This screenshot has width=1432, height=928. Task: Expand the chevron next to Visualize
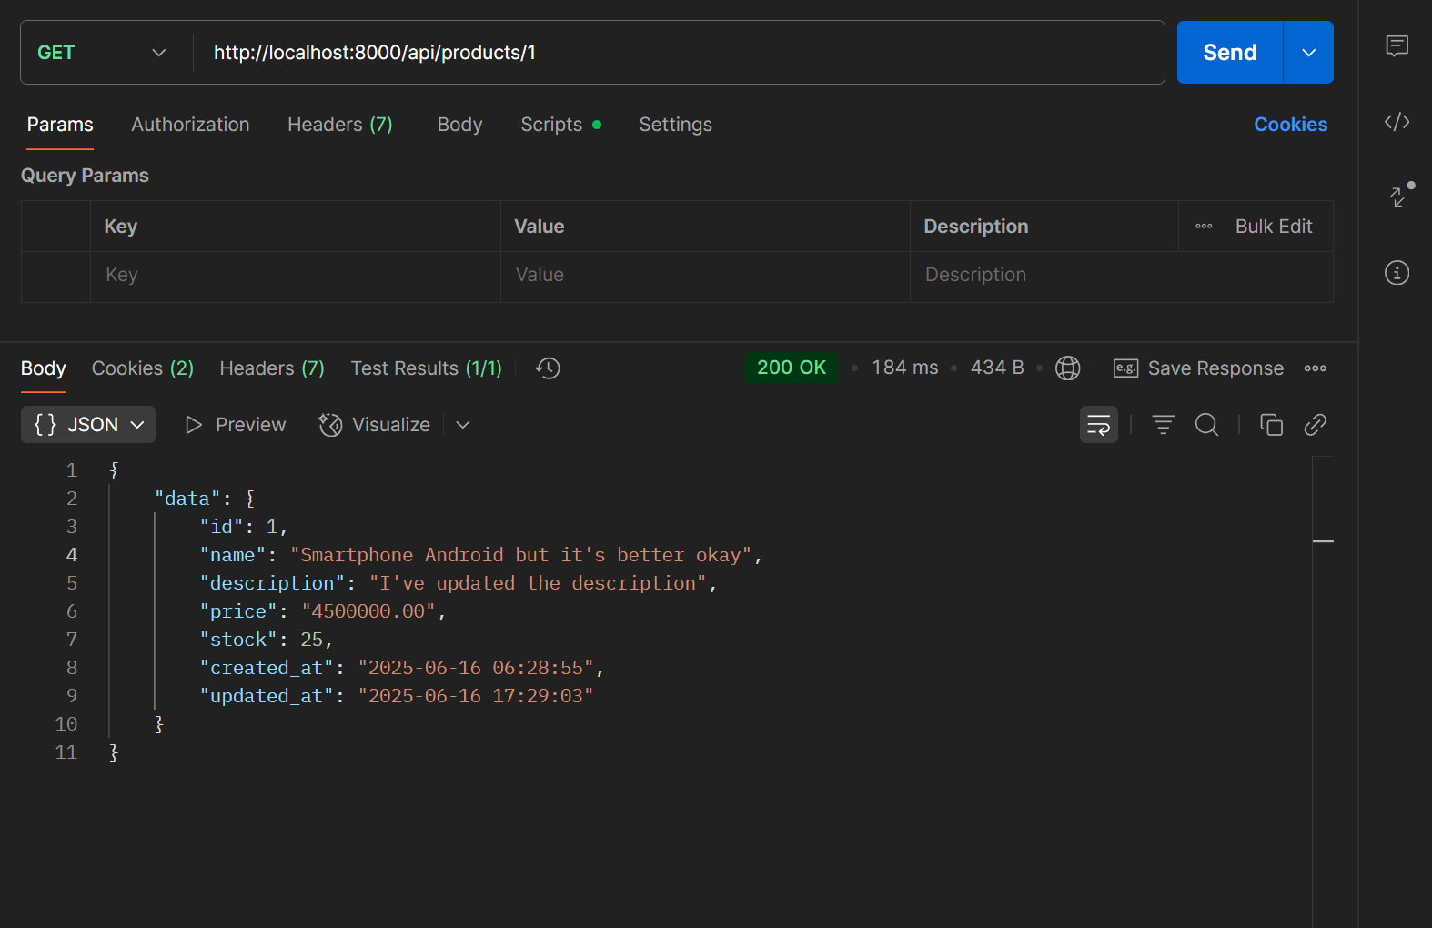click(x=463, y=425)
